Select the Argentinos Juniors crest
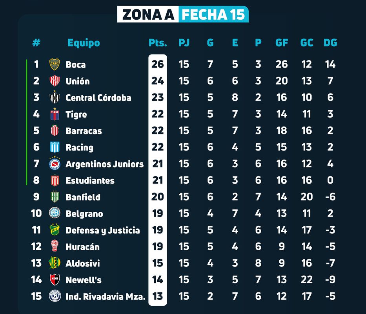The width and height of the screenshot is (366, 314). tap(54, 164)
